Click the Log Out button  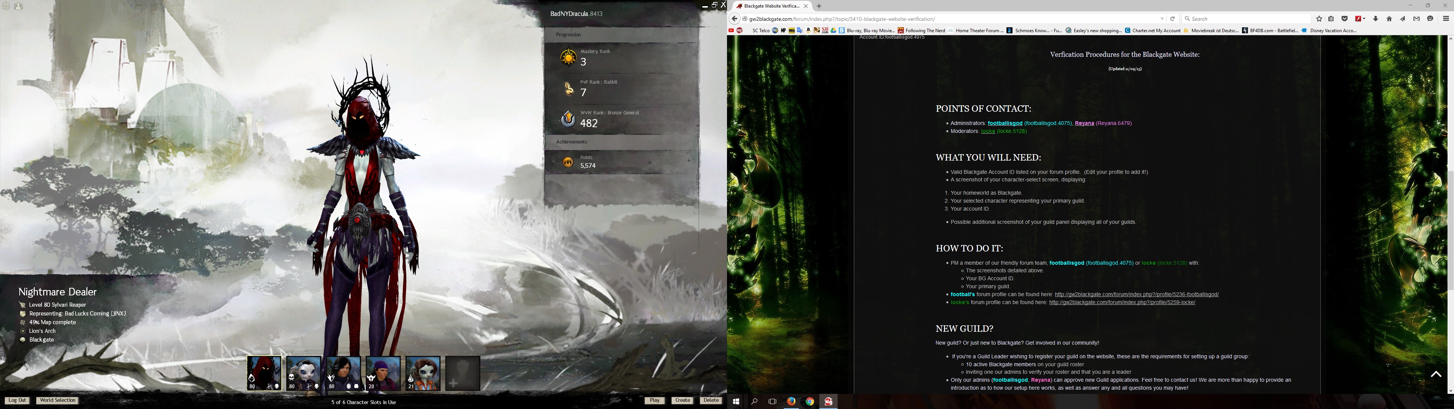point(17,401)
